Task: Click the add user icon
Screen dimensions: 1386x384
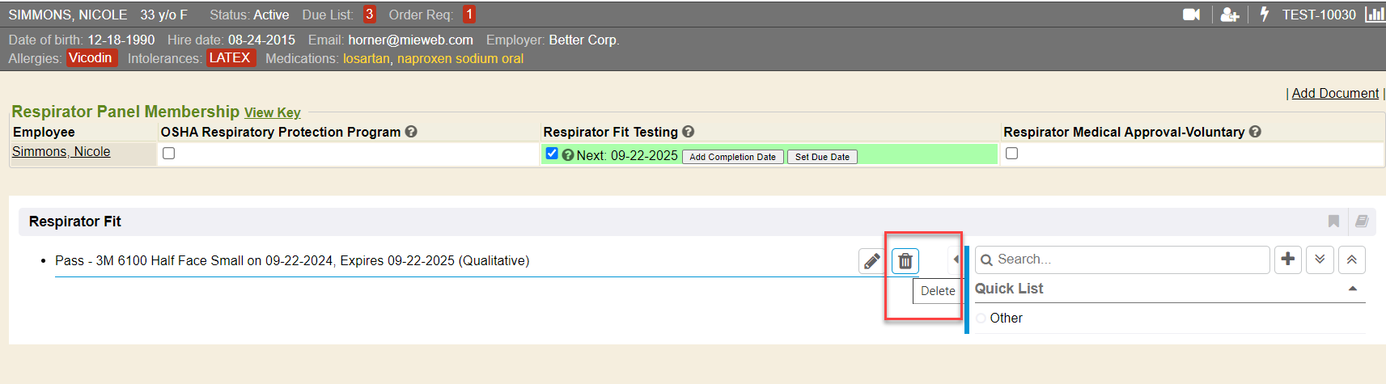Action: (x=1230, y=15)
